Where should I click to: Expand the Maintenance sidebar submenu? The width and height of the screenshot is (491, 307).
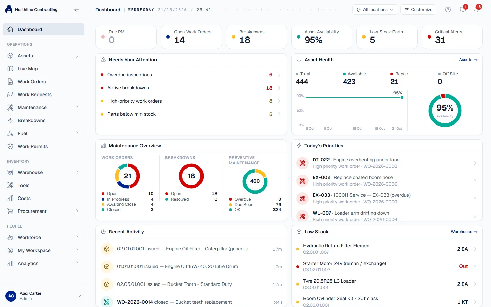click(x=77, y=107)
